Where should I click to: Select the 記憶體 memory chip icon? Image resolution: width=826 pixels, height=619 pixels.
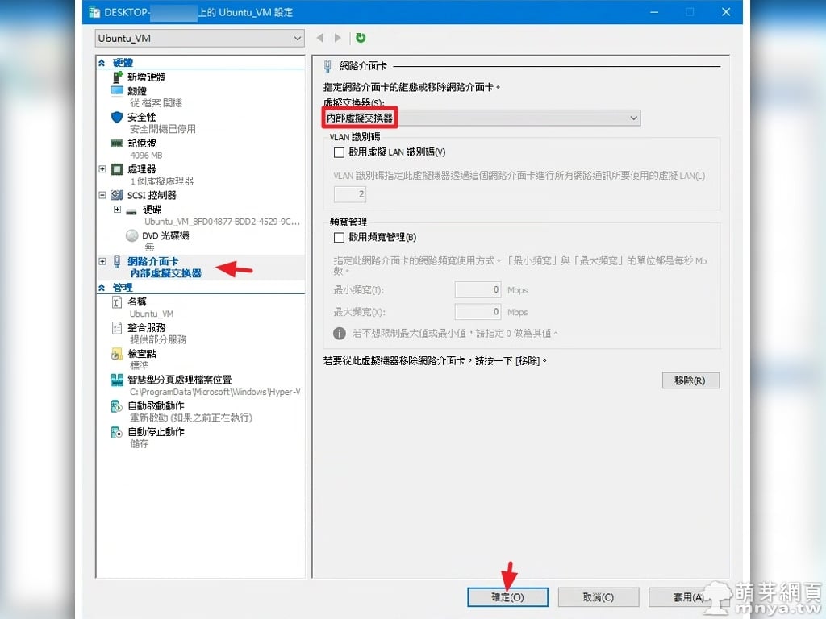pyautogui.click(x=117, y=143)
